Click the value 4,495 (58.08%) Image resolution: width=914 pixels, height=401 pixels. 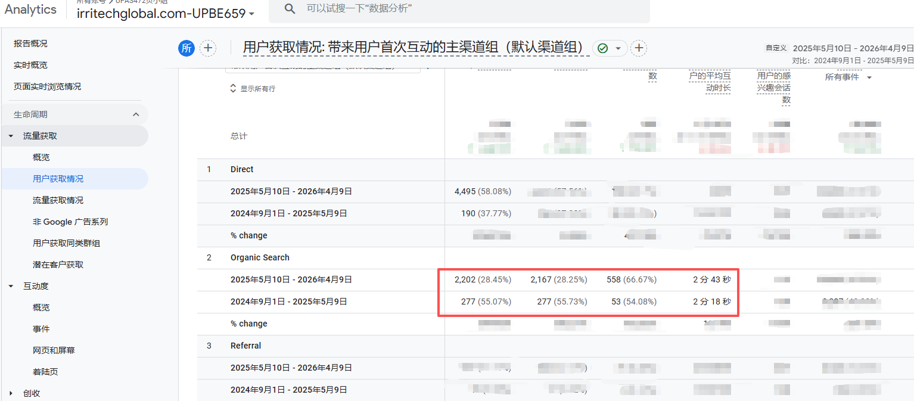(483, 191)
